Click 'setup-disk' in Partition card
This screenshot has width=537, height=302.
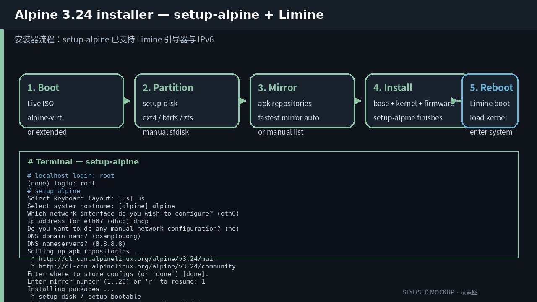160,104
